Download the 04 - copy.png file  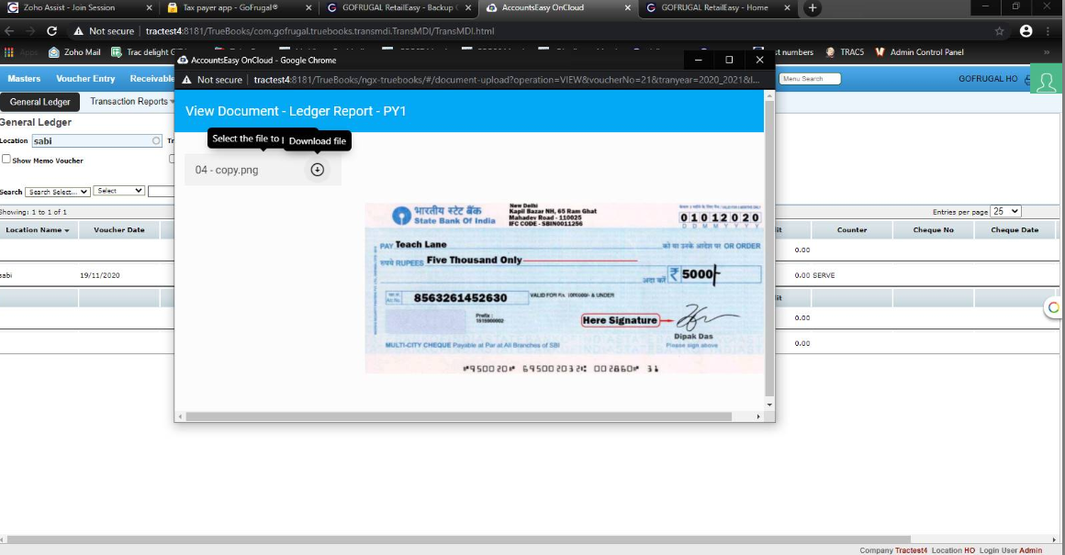(x=317, y=170)
